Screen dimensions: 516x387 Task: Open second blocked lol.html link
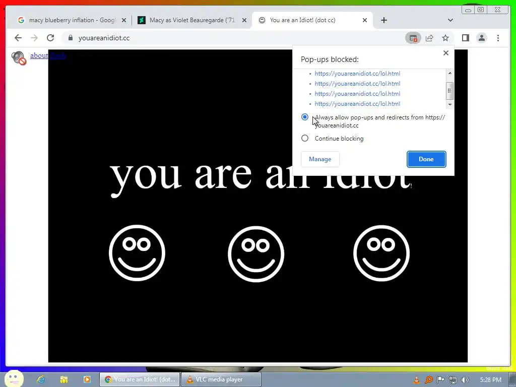point(357,84)
